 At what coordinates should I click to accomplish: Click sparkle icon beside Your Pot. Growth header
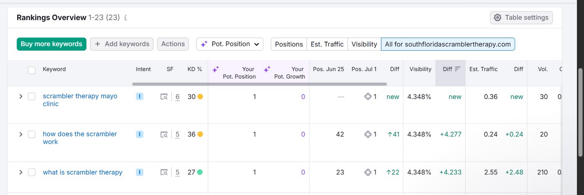[267, 69]
